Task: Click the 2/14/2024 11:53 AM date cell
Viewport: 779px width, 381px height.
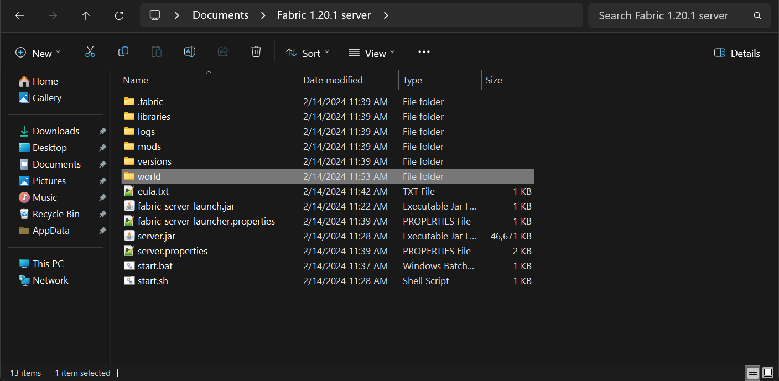Action: [345, 176]
